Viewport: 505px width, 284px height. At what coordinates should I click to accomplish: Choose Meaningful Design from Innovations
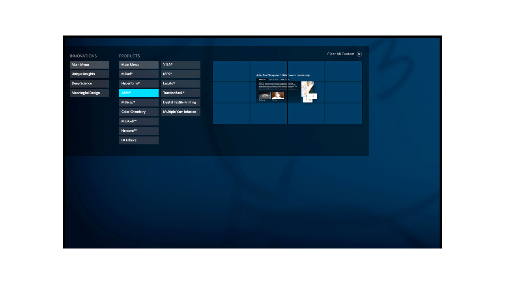click(x=90, y=93)
